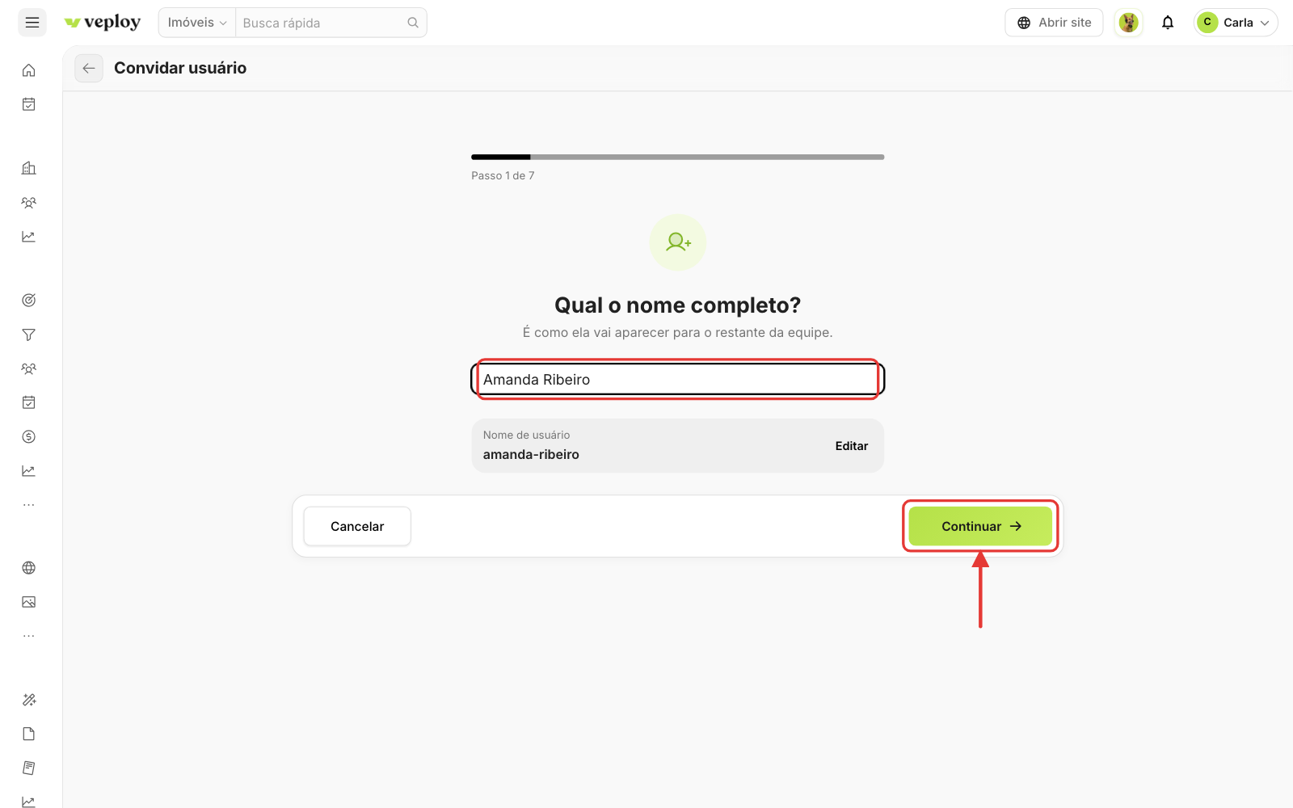The image size is (1293, 808).
Task: Expand the ellipsis below the image gallery icon
Action: pos(29,636)
